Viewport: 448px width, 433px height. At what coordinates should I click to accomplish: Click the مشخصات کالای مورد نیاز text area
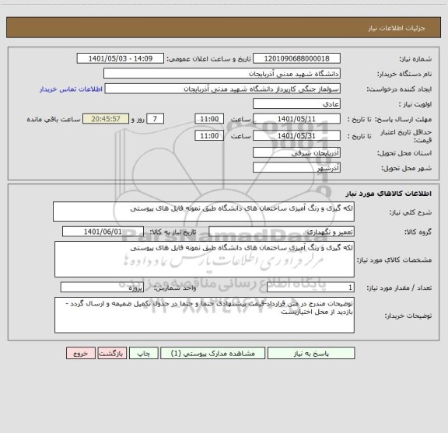pyautogui.click(x=205, y=260)
